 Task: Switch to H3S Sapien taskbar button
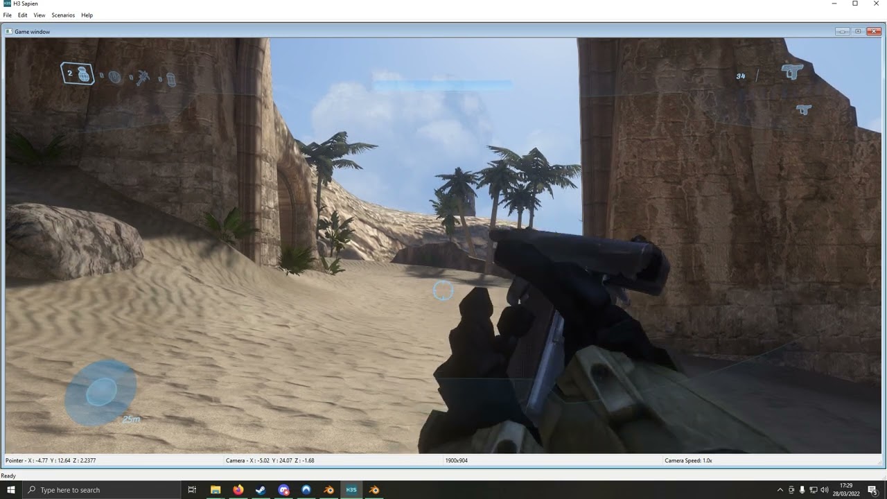[x=351, y=490]
